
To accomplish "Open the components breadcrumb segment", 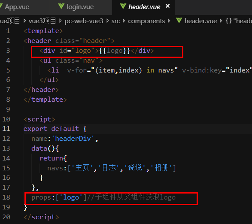I will (x=146, y=21).
